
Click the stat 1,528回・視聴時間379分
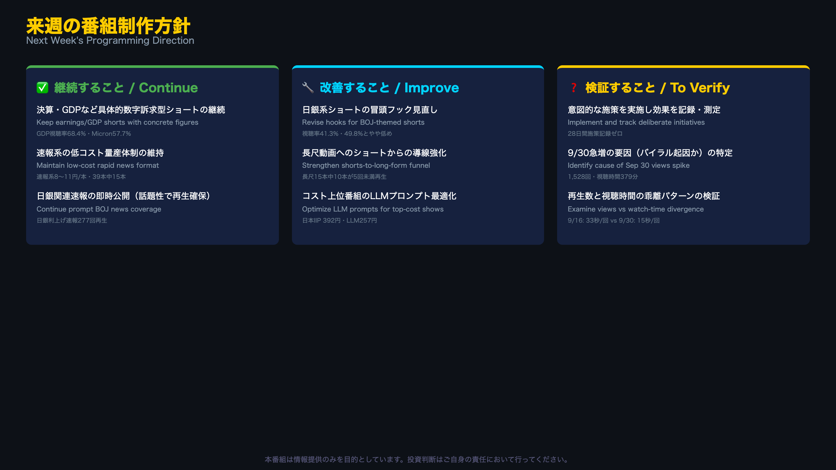pos(603,177)
